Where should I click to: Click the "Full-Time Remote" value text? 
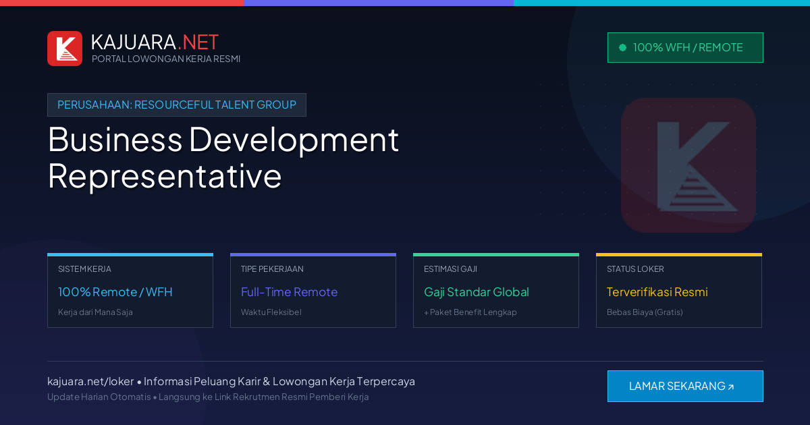coord(289,292)
